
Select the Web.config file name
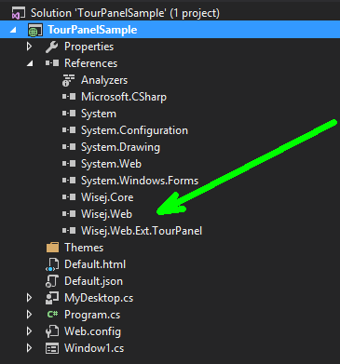tap(92, 331)
